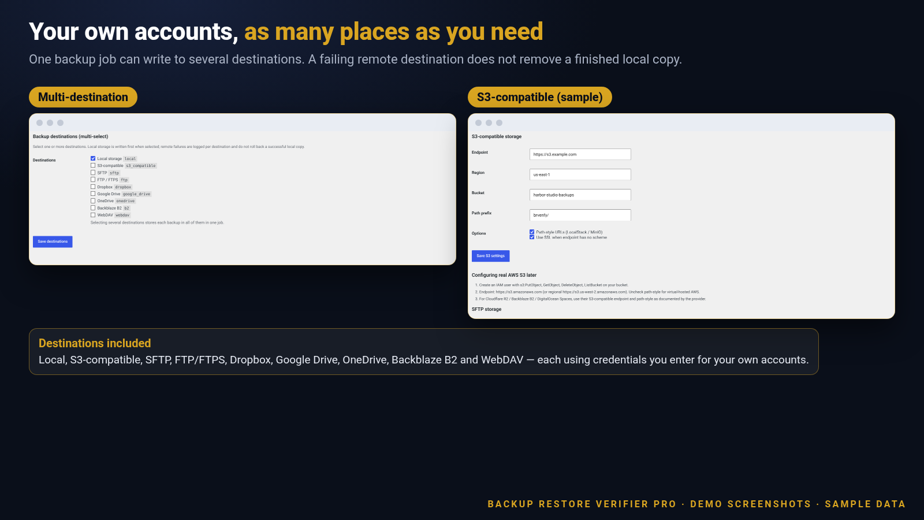Click the "S3-compatible (sample)" yellow label
The width and height of the screenshot is (924, 520).
tap(540, 97)
